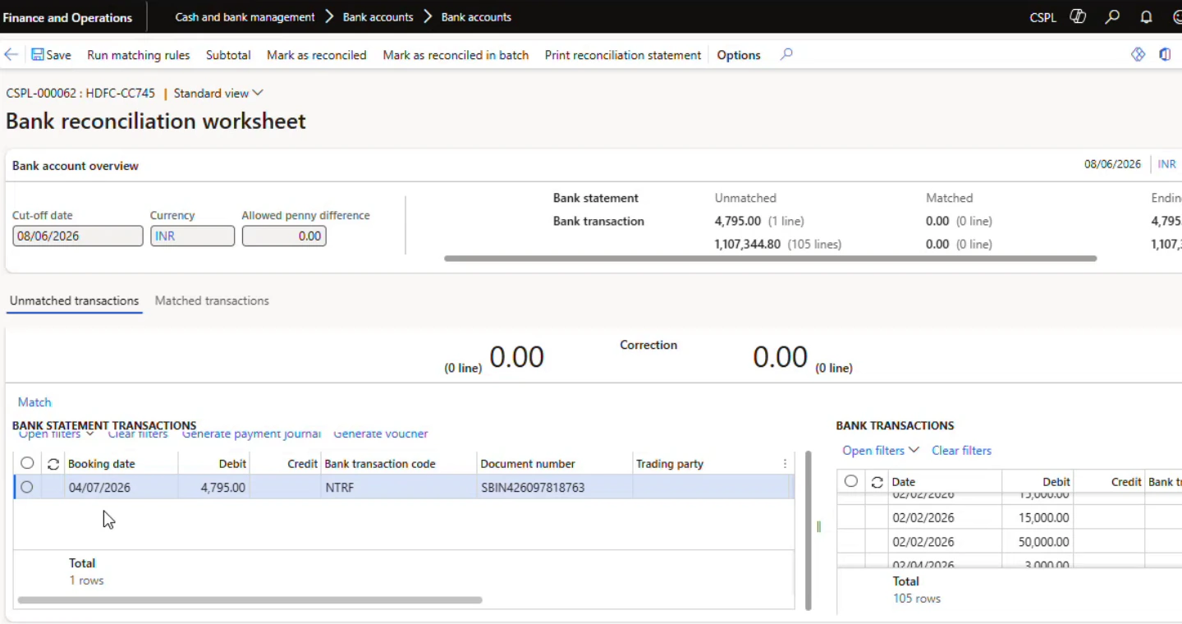Clear filters in Bank transactions section
The height and width of the screenshot is (624, 1182).
(961, 451)
